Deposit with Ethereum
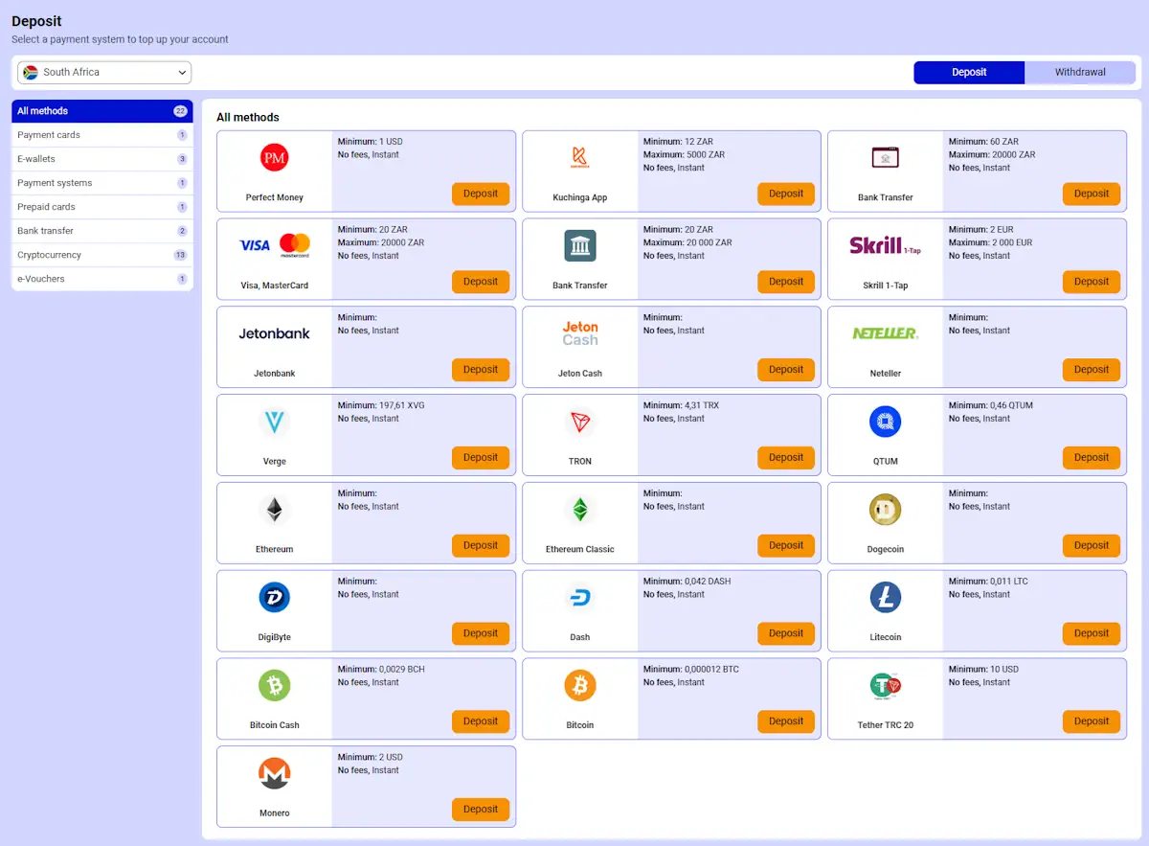The height and width of the screenshot is (846, 1149). click(x=481, y=545)
